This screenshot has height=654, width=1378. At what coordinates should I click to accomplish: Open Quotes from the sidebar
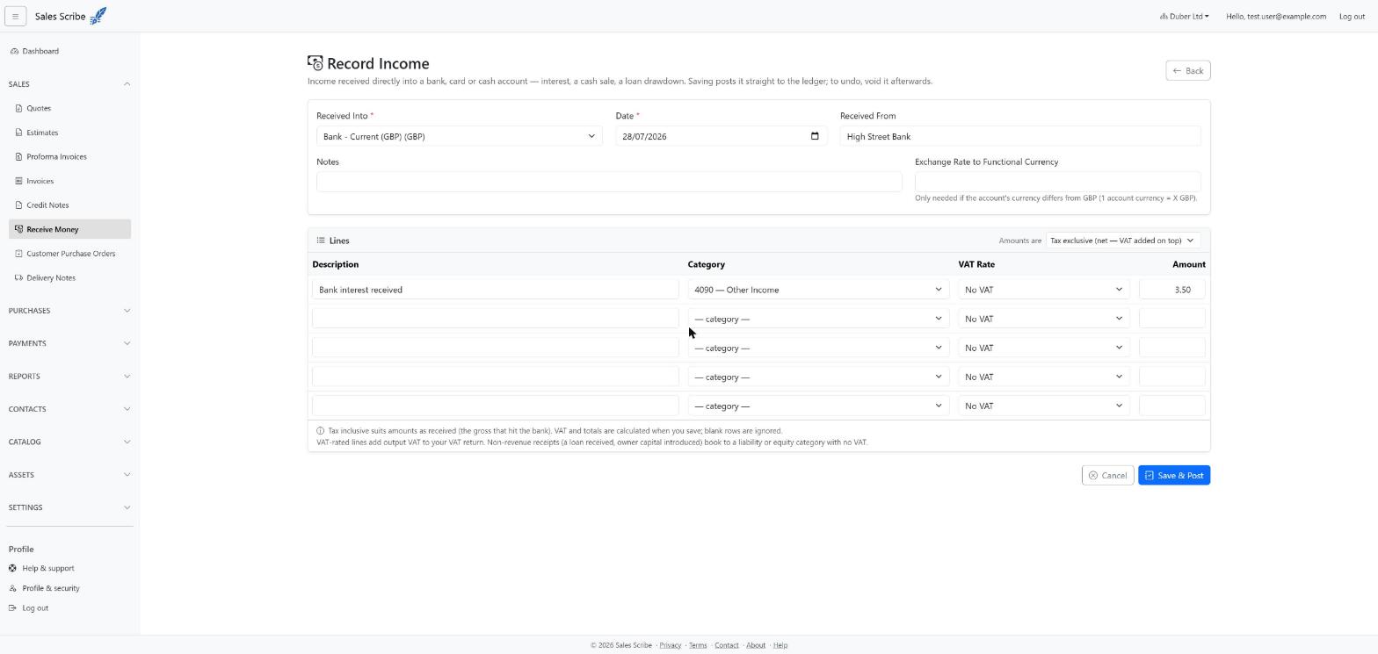point(39,108)
